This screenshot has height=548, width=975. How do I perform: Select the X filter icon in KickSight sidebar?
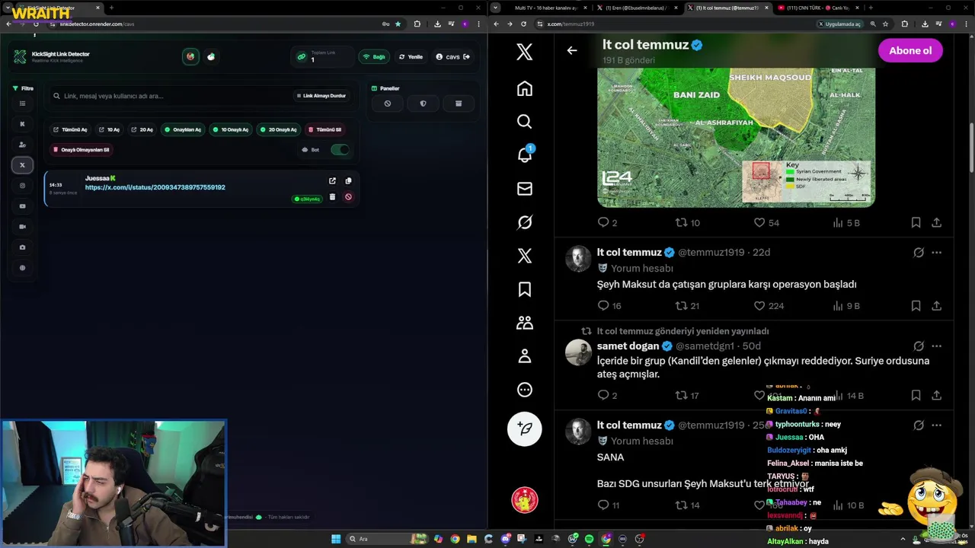click(22, 165)
